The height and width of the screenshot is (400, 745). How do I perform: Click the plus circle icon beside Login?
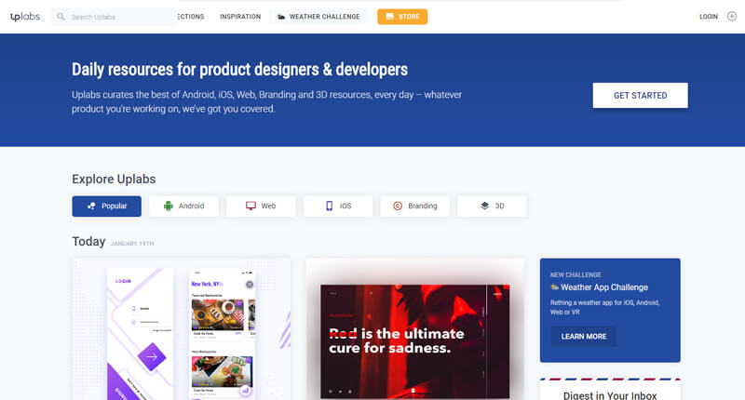(x=732, y=16)
